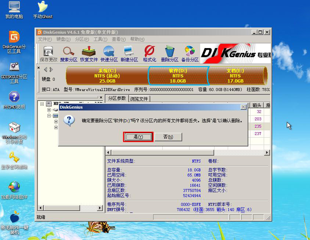
Task: Select table cell with value 237
Action: point(258,134)
